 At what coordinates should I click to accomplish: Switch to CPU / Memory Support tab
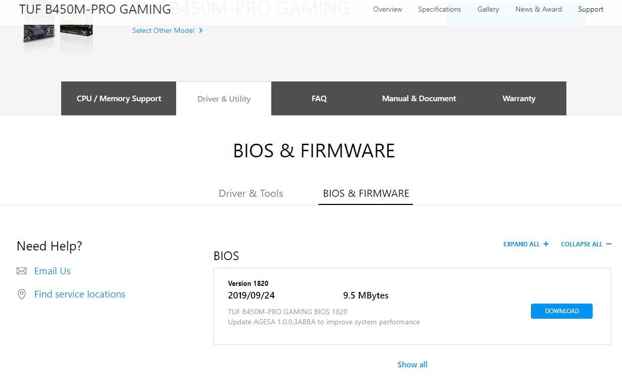(x=119, y=99)
